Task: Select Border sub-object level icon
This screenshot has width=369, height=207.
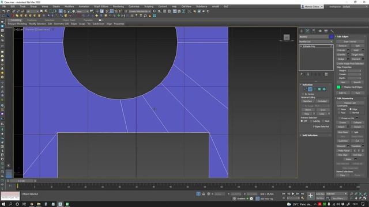Action: point(315,89)
